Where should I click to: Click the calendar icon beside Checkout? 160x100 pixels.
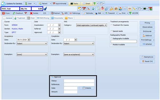[26, 13]
